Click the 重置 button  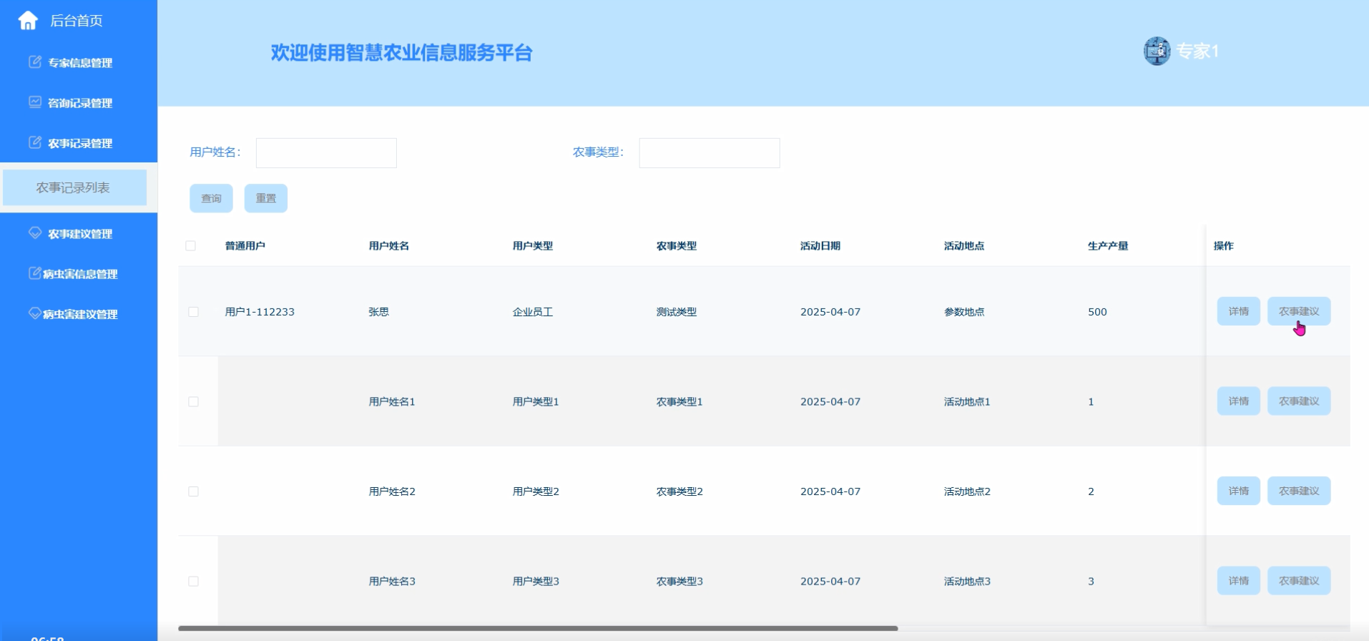266,198
